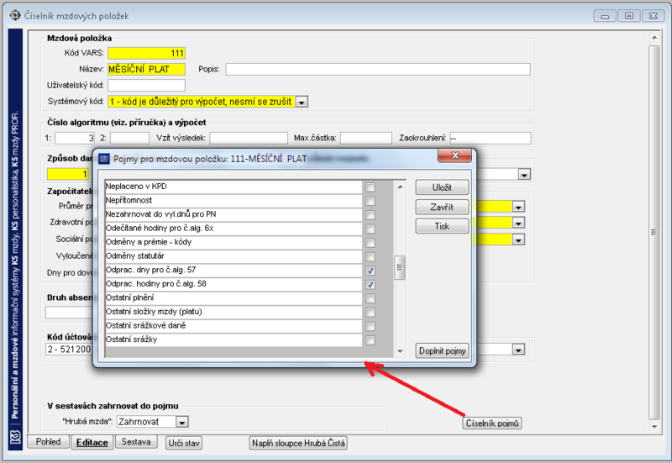
Task: Click the Popis input field
Action: pos(378,69)
